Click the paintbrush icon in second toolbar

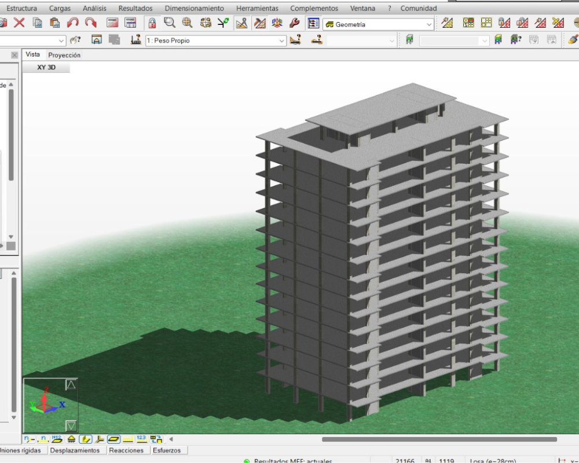point(573,41)
